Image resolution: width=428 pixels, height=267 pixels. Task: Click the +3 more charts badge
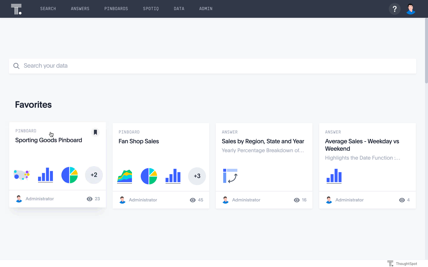point(197,176)
